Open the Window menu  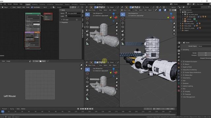(x=15, y=4)
